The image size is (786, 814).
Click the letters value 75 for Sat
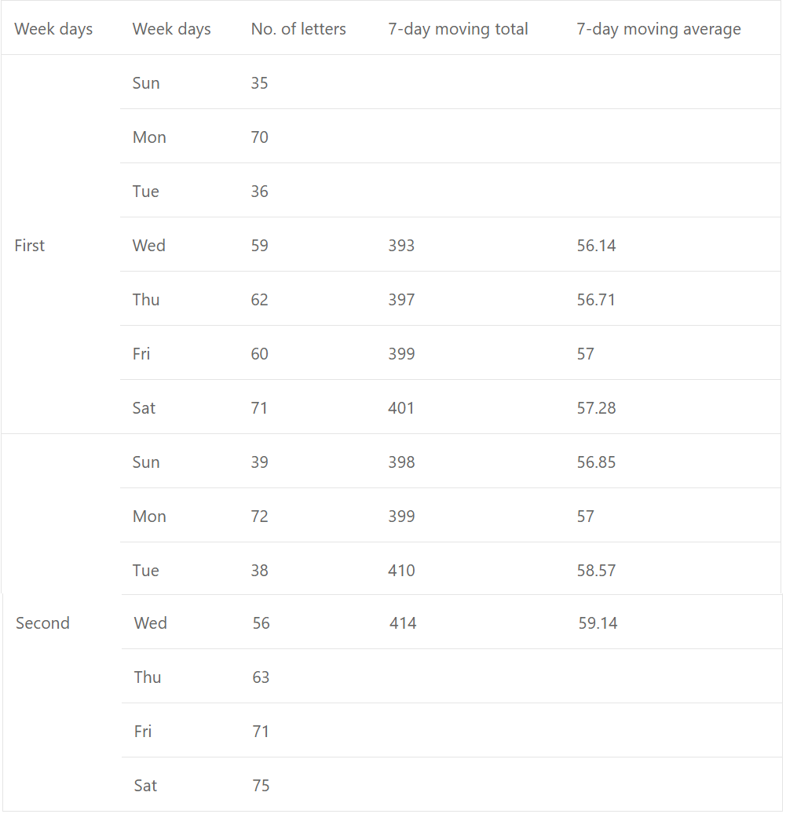261,786
